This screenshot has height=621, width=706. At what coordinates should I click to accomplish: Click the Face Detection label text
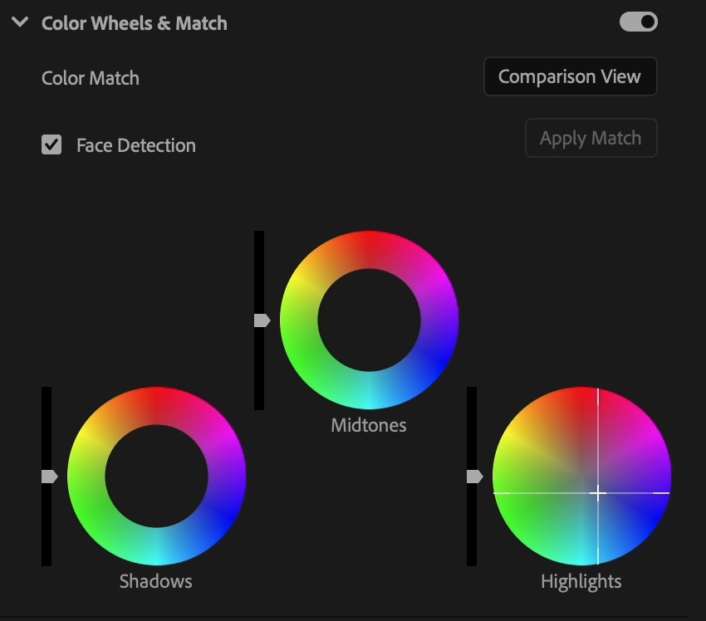pyautogui.click(x=136, y=145)
